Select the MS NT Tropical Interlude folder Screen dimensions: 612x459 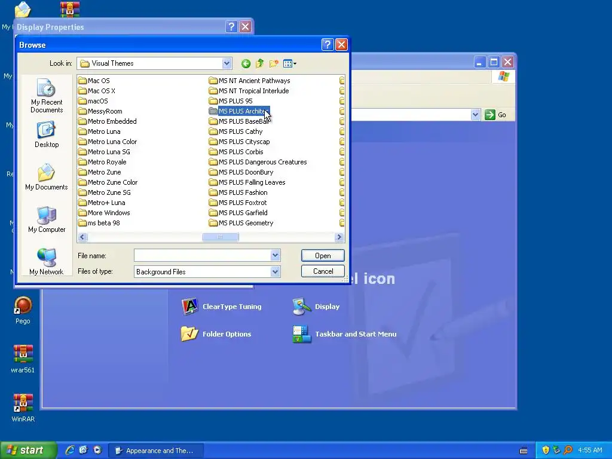[x=249, y=91]
